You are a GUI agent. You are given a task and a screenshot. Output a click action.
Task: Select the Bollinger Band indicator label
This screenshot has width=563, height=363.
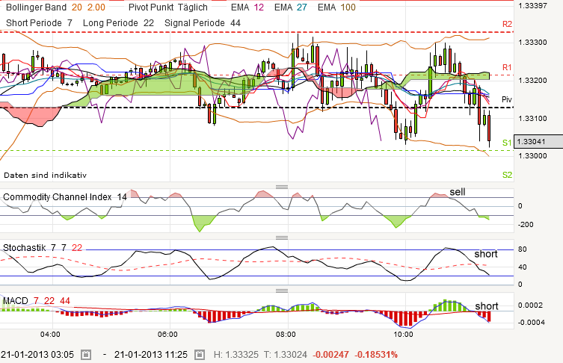tap(55, 7)
